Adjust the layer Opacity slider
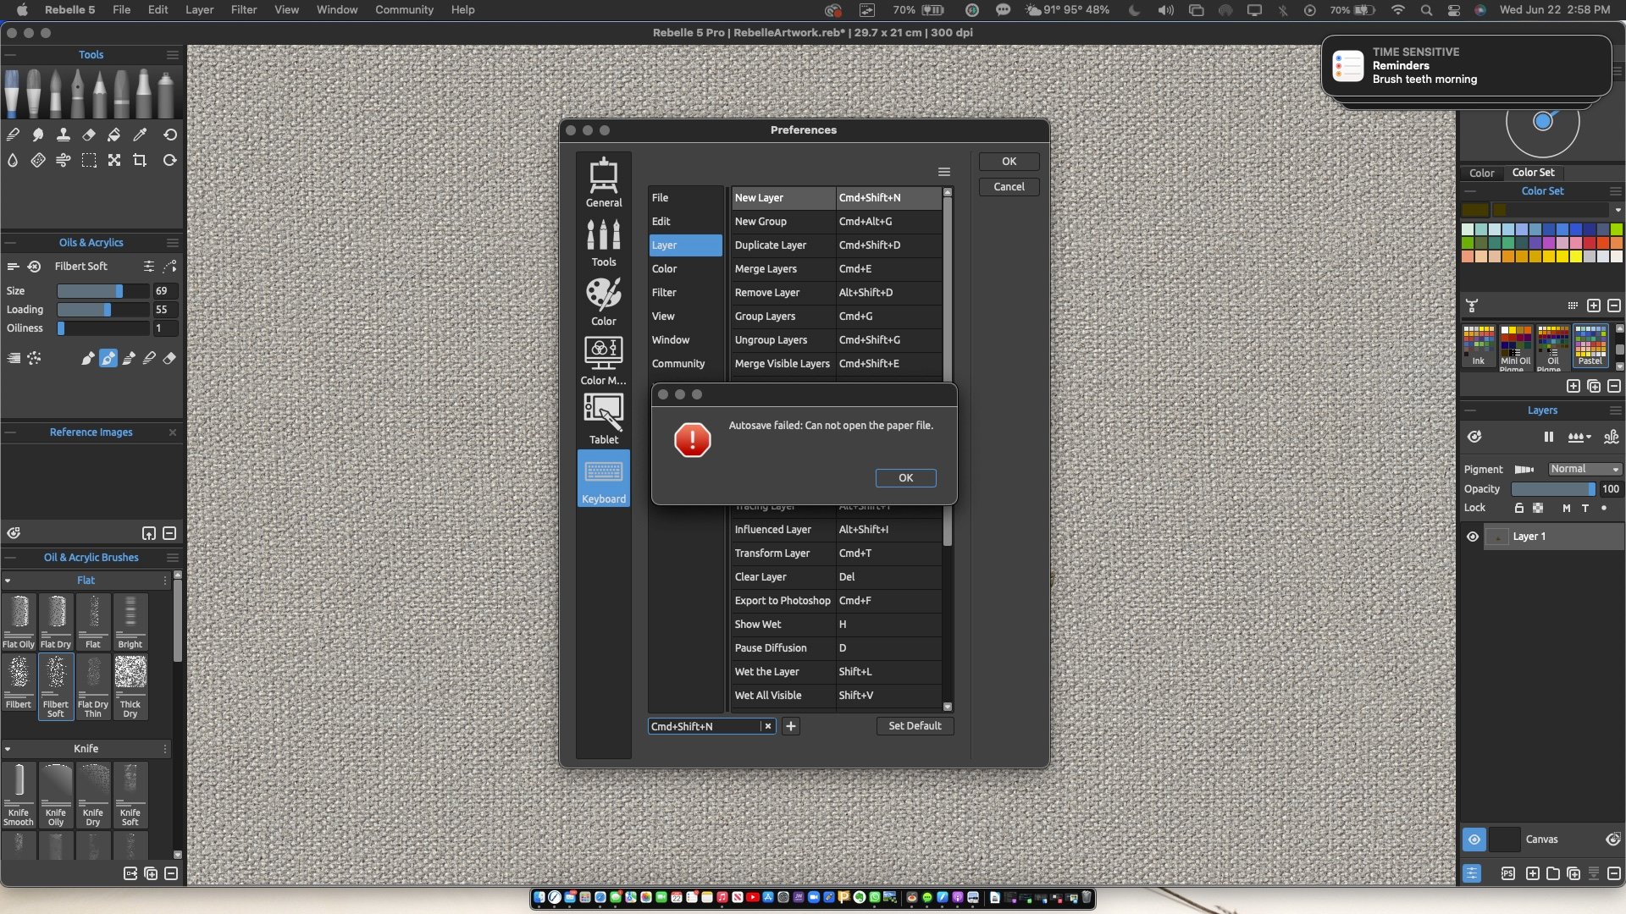Viewport: 1626px width, 914px height. (x=1553, y=489)
